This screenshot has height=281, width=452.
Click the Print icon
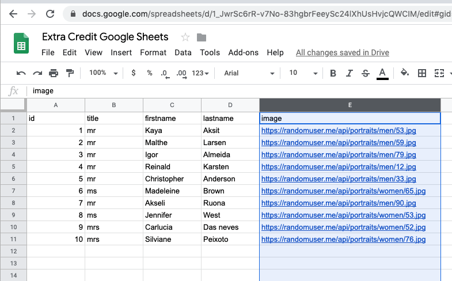coord(54,73)
